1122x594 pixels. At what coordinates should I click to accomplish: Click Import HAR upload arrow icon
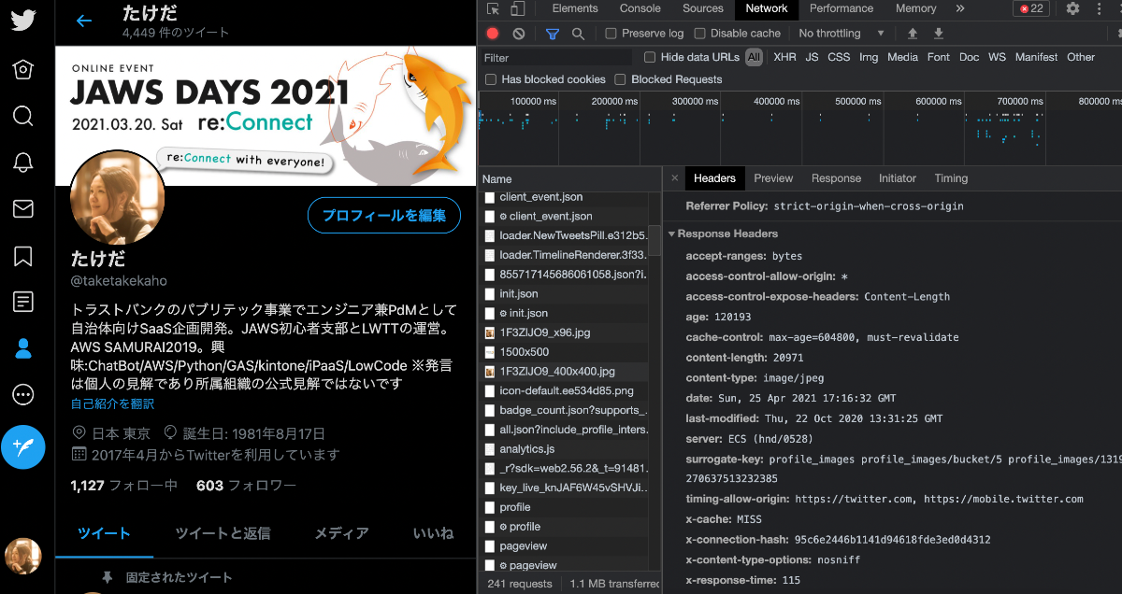point(913,34)
